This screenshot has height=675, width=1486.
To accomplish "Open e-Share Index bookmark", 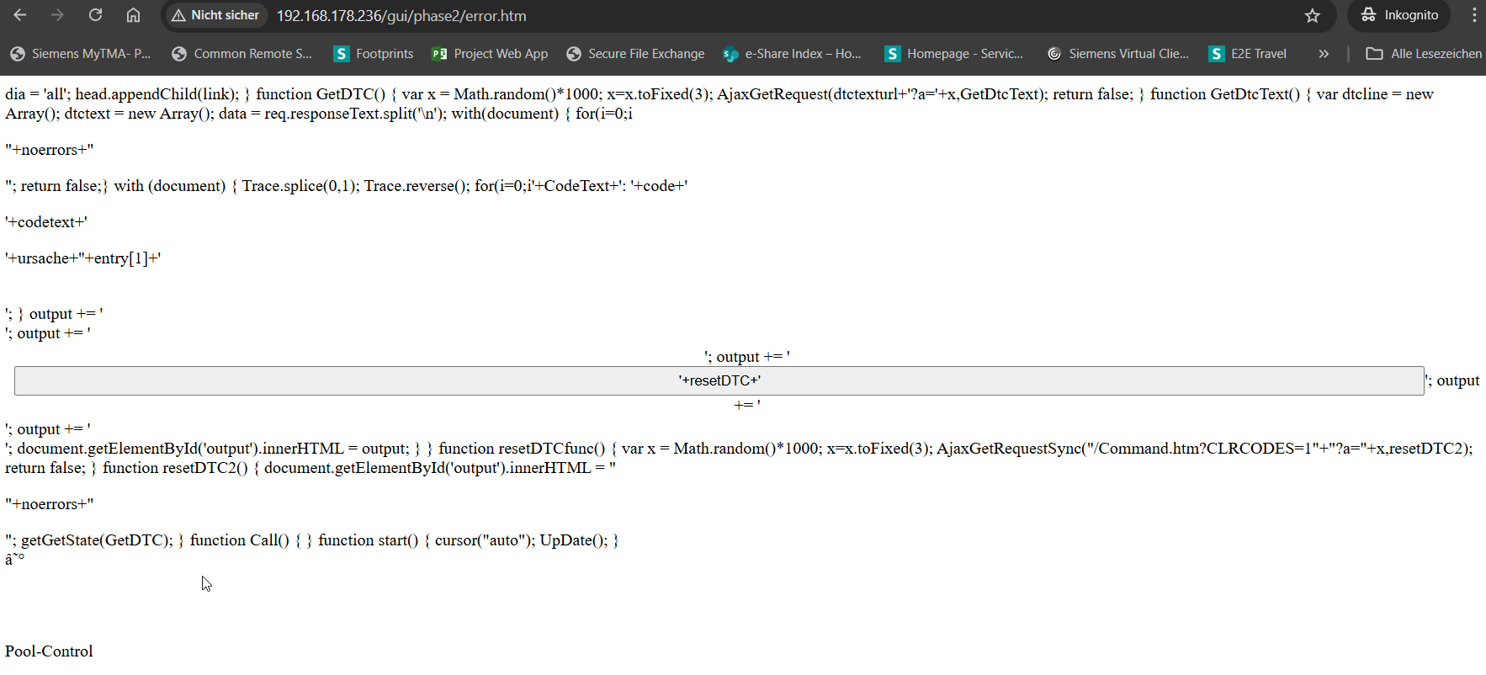I will pyautogui.click(x=792, y=54).
